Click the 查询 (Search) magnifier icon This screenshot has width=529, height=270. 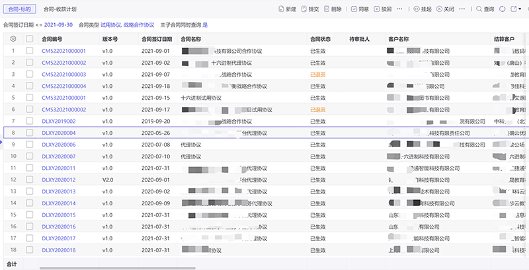coord(479,9)
